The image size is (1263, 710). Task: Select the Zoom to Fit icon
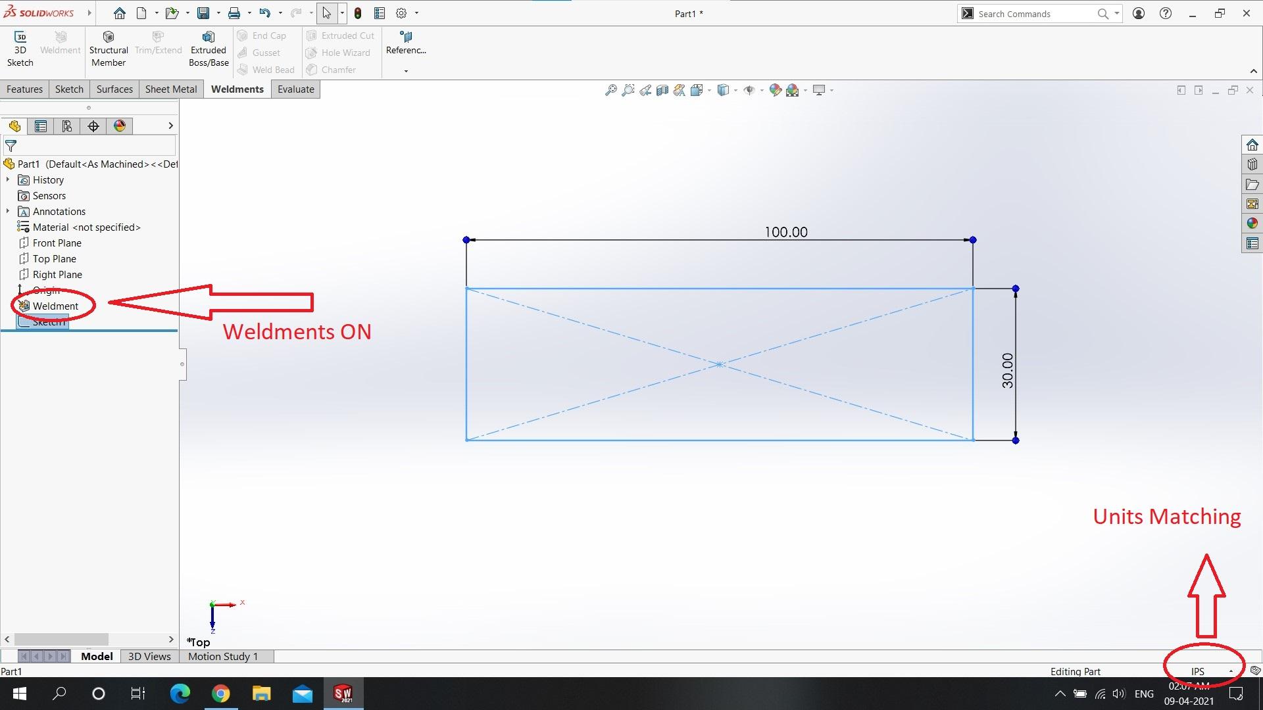point(610,89)
